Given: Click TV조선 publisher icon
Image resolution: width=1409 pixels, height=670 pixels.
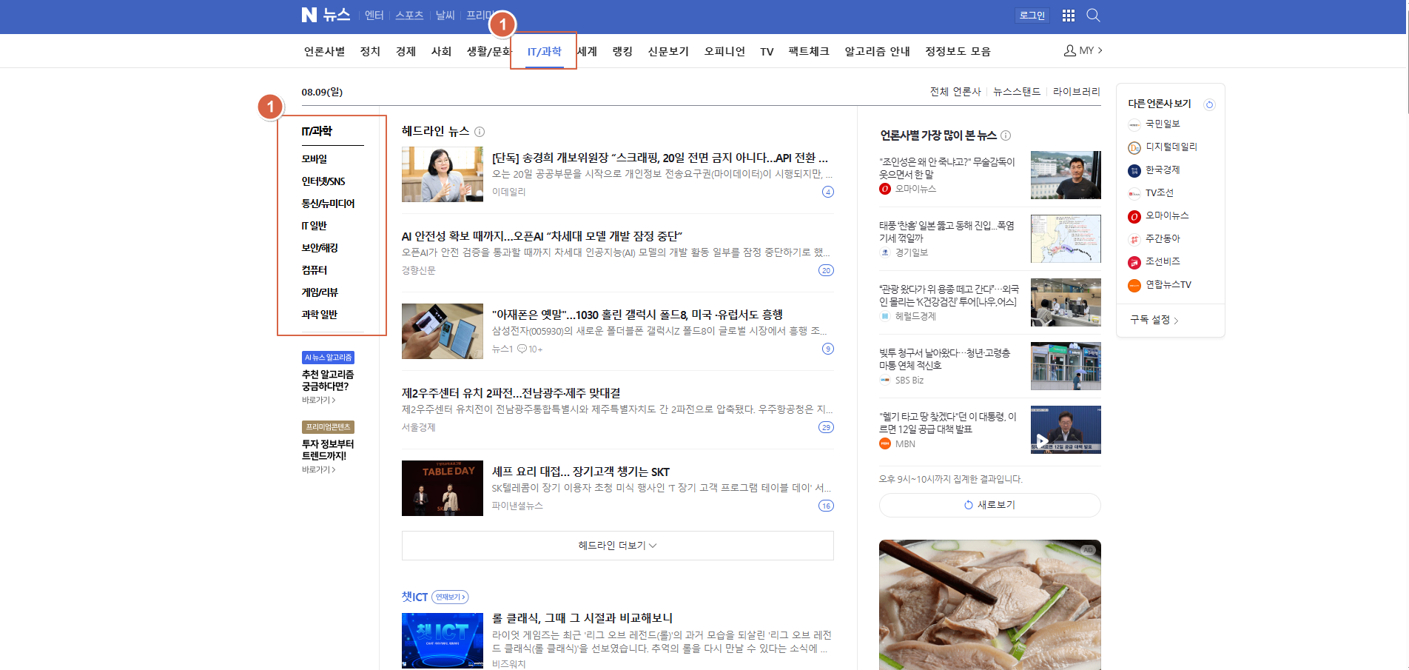Looking at the screenshot, I should [x=1134, y=193].
